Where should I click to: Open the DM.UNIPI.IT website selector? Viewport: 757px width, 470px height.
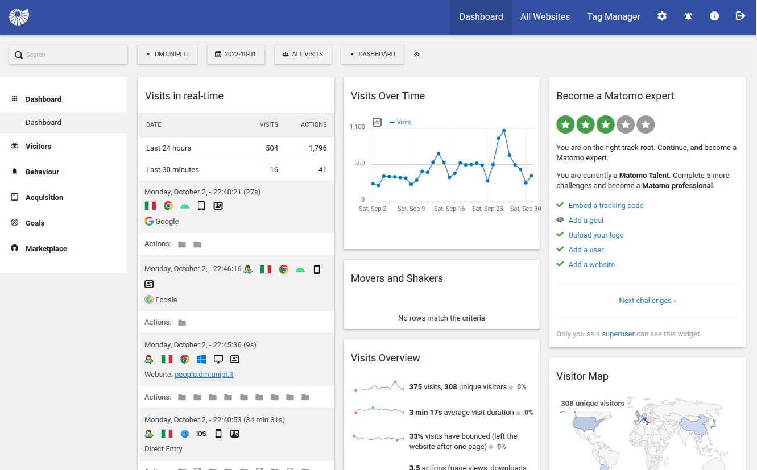coord(167,55)
